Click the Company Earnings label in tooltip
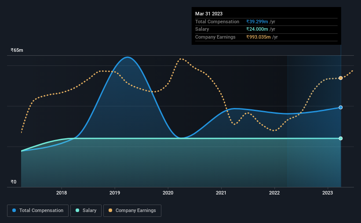This screenshot has height=223, width=361. (215, 37)
